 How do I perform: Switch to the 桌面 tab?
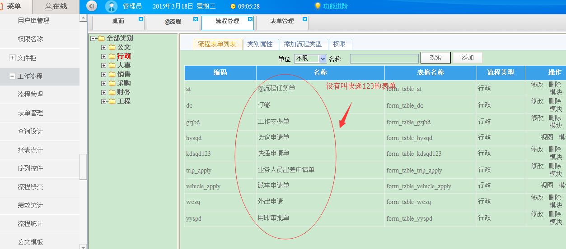pos(118,23)
